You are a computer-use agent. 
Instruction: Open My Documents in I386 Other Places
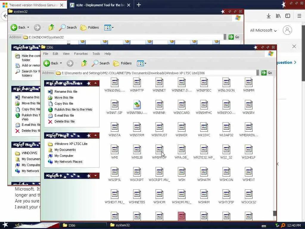pyautogui.click(x=65, y=150)
